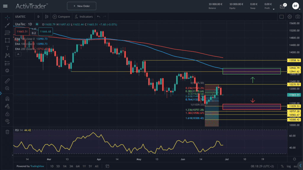Collapse the EMA indicators legend

pyautogui.click(x=18, y=54)
